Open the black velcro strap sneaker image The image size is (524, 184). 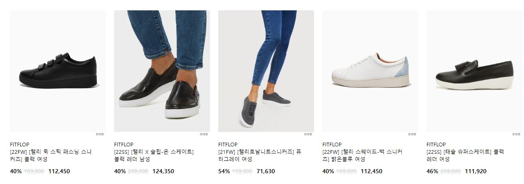point(58,71)
